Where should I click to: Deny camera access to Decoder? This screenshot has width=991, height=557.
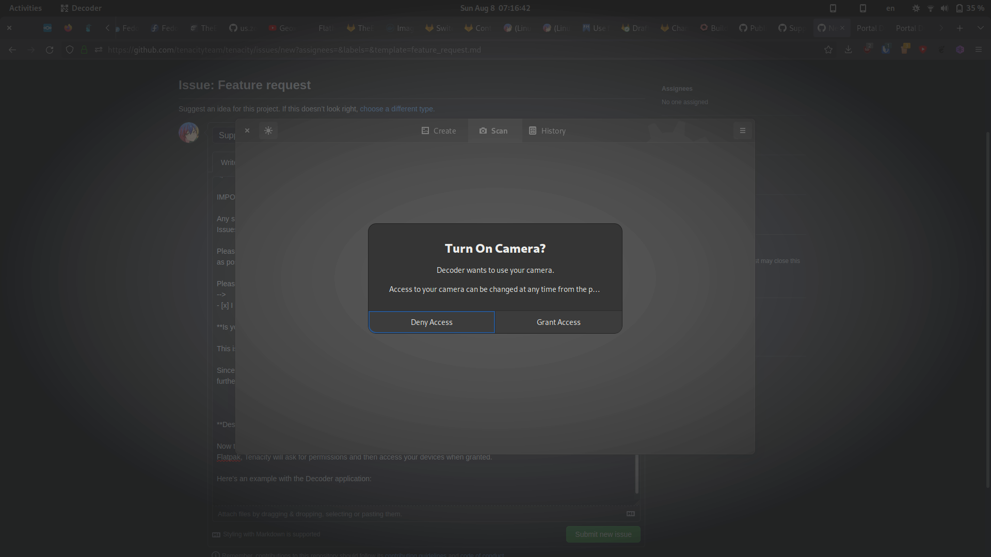[x=431, y=322]
